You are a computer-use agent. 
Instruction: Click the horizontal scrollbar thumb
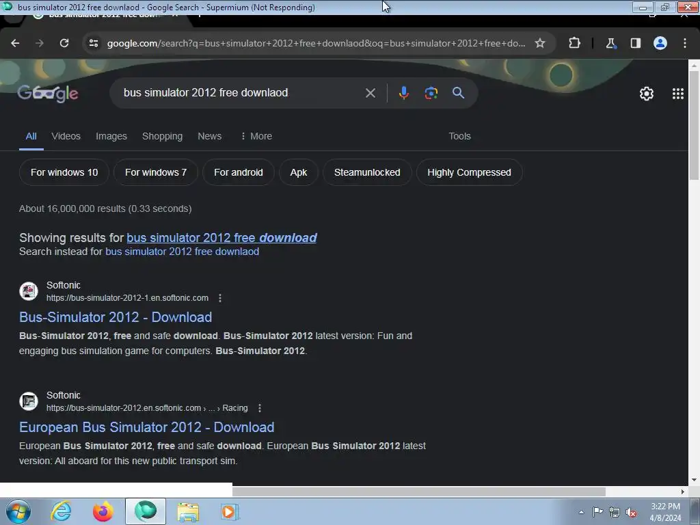coord(419,492)
